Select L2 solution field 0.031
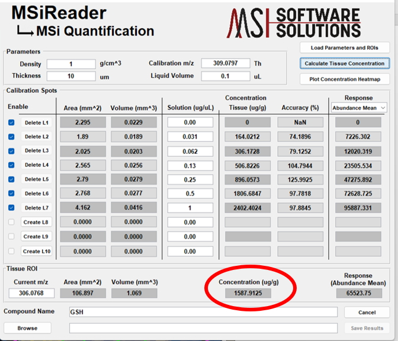The image size is (398, 341). click(190, 137)
